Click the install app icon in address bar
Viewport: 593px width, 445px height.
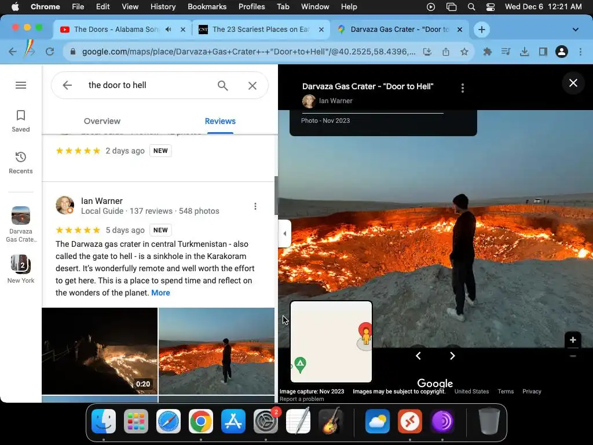click(x=427, y=52)
